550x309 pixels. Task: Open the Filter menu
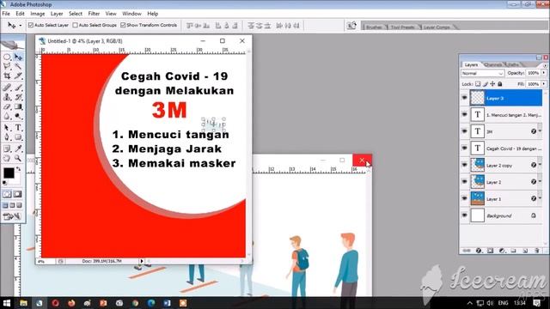pos(94,14)
